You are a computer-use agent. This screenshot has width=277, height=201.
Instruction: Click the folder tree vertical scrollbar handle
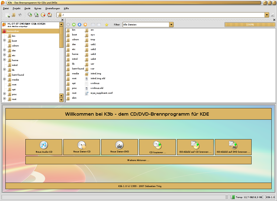(61, 37)
